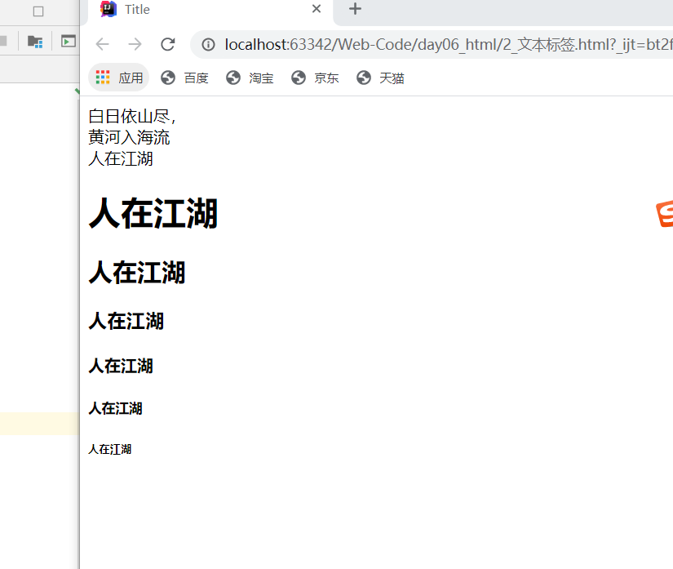Open the 应用 apps grid on bookmarks bar
Image resolution: width=673 pixels, height=569 pixels.
(x=102, y=77)
